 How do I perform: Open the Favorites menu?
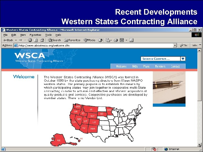35,35
